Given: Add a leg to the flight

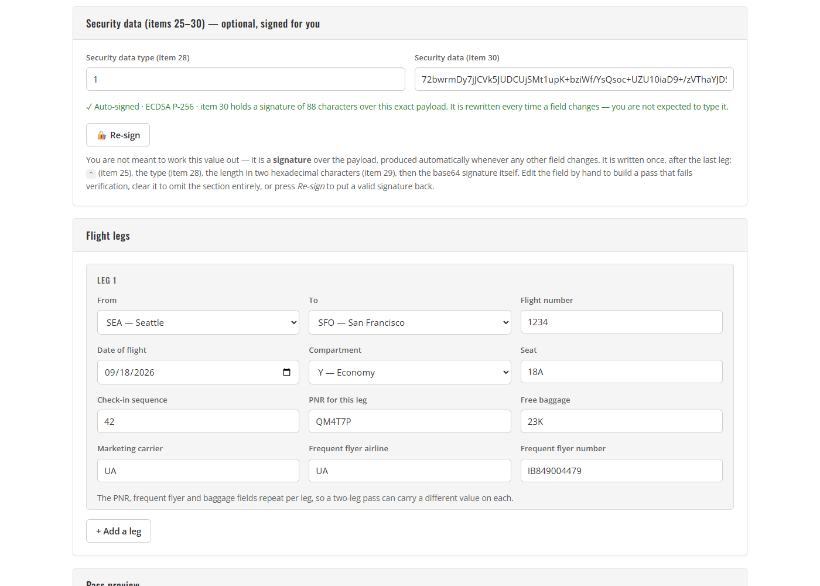Looking at the screenshot, I should pyautogui.click(x=118, y=531).
